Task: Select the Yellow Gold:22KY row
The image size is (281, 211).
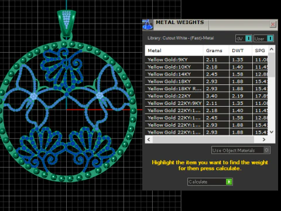Action: point(206,96)
